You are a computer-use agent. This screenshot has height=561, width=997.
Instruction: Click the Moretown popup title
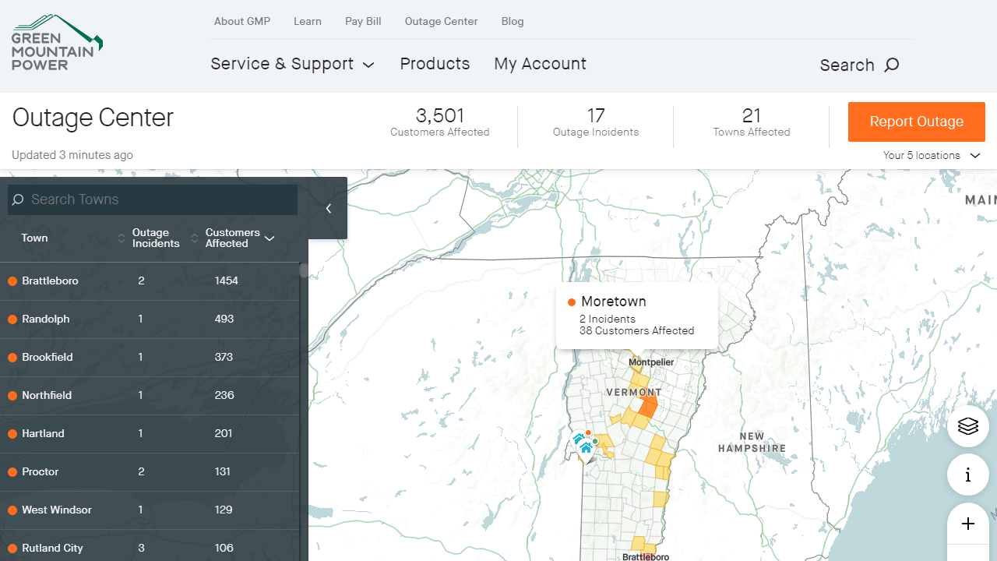click(x=614, y=302)
